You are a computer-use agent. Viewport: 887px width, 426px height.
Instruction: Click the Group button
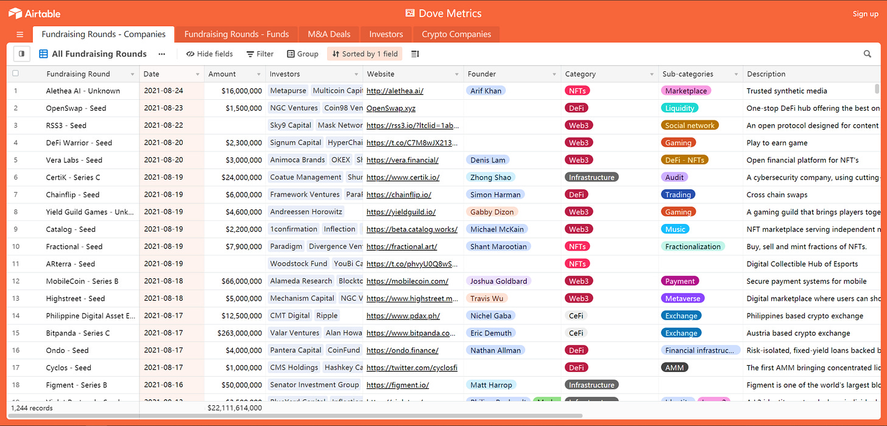coord(303,54)
